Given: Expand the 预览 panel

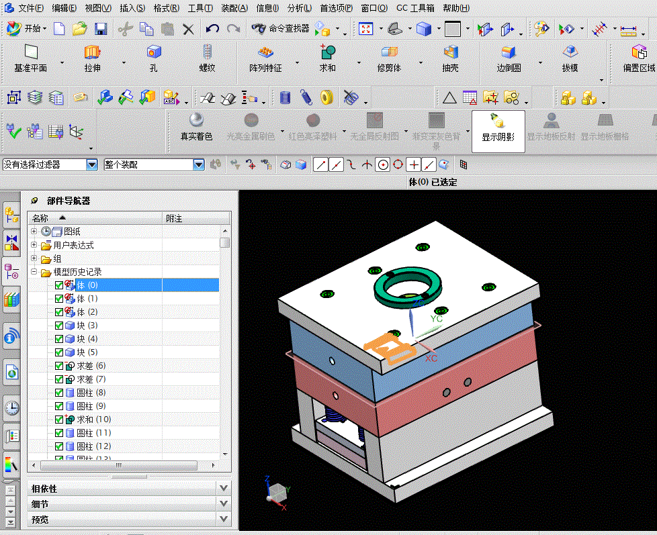Looking at the screenshot, I should point(224,519).
